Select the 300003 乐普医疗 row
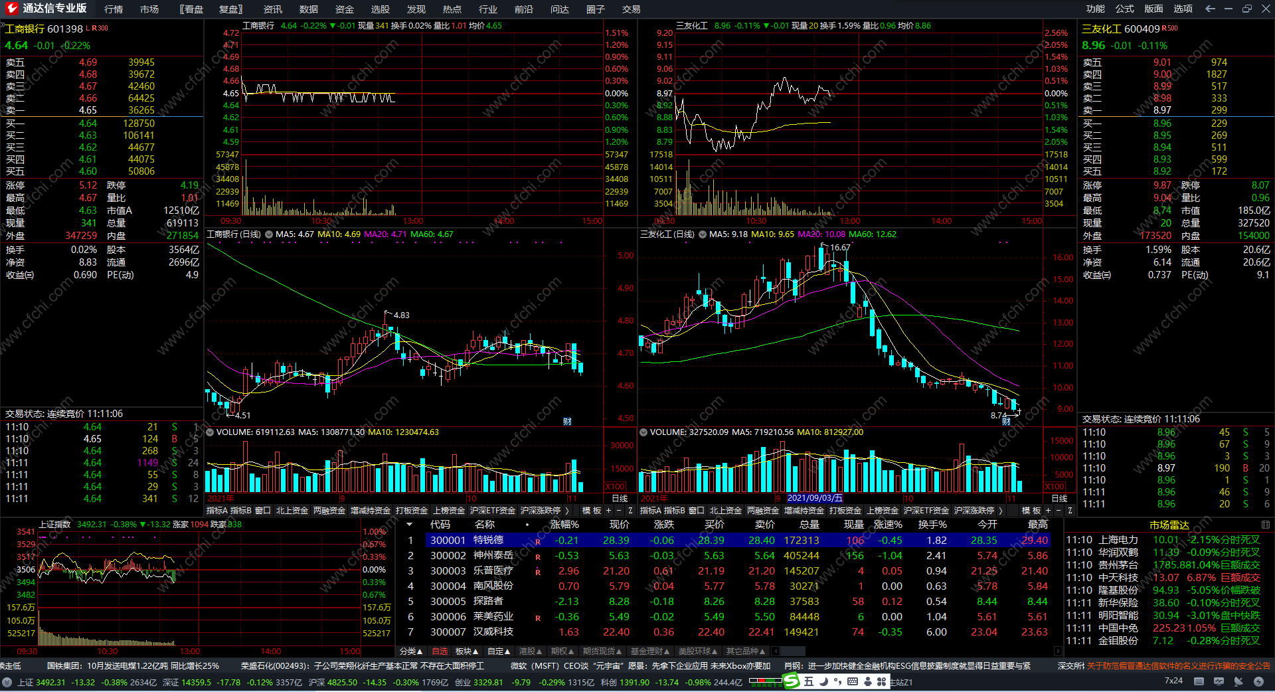The height and width of the screenshot is (692, 1275). [x=725, y=570]
